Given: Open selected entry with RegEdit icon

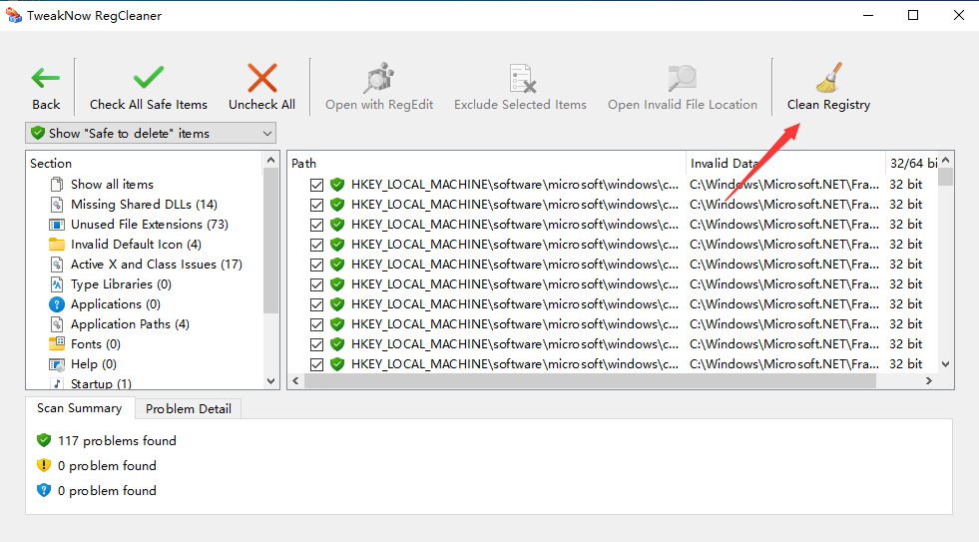Looking at the screenshot, I should coord(379,78).
